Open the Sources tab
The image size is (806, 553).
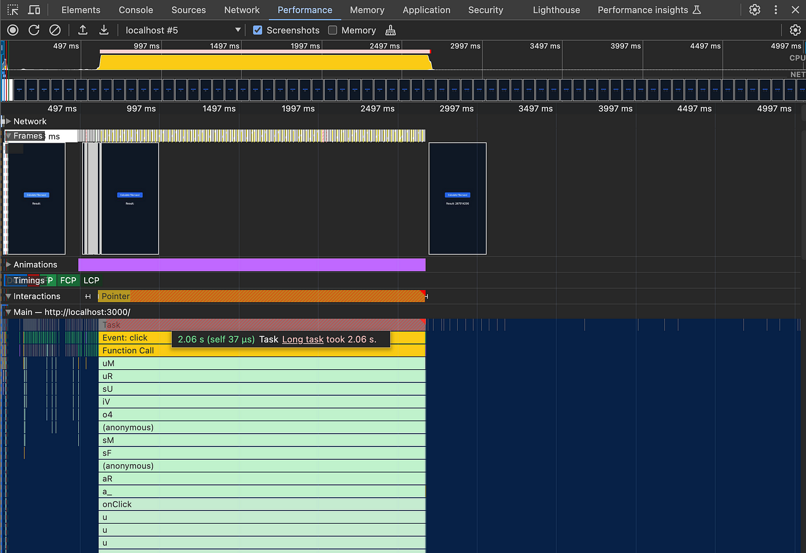pyautogui.click(x=188, y=10)
